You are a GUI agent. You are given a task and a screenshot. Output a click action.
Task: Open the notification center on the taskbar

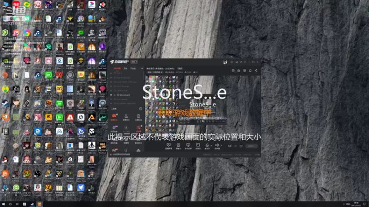(x=364, y=204)
